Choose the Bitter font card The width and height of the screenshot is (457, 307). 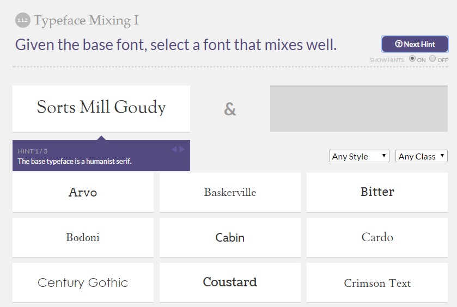coord(377,192)
